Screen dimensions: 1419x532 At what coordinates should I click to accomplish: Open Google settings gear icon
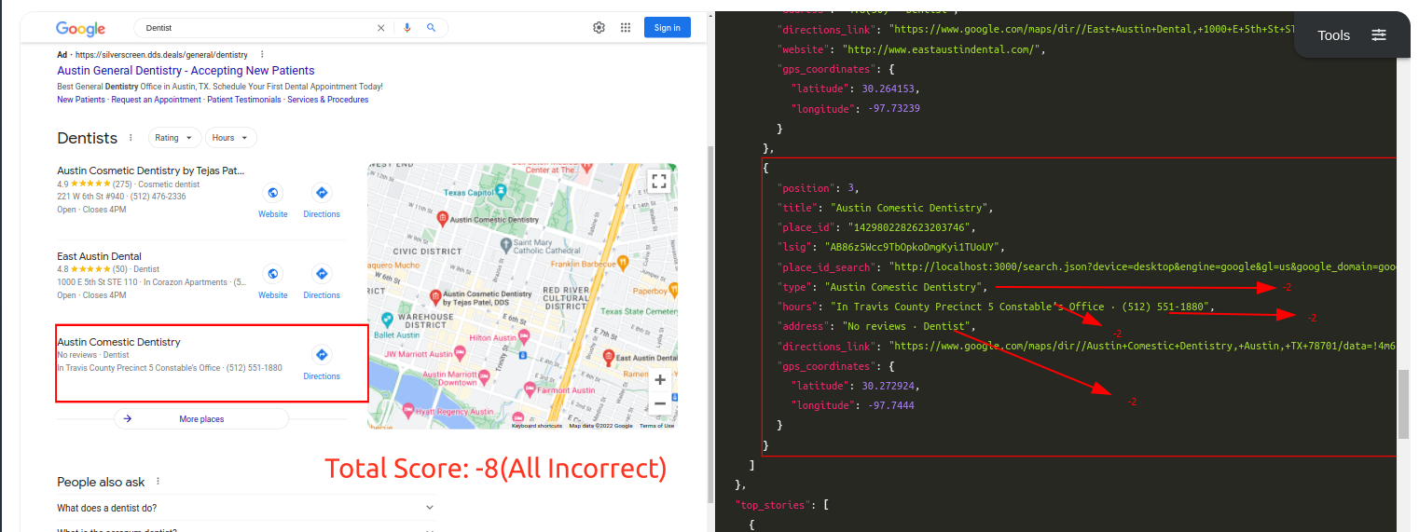(599, 28)
